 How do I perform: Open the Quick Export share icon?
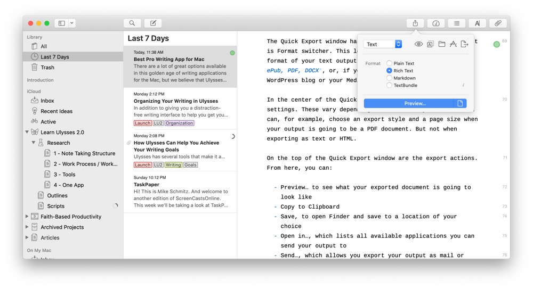(x=415, y=23)
